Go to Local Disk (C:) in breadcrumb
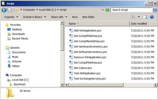 click(47, 10)
